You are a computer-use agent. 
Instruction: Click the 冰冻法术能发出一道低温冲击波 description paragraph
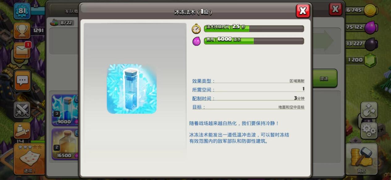click(x=239, y=138)
